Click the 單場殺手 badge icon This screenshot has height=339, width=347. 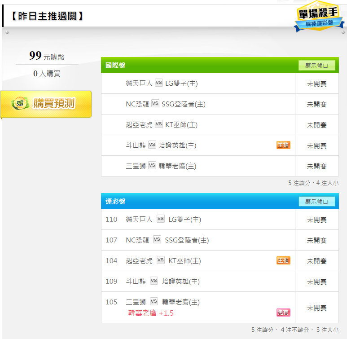pyautogui.click(x=319, y=17)
